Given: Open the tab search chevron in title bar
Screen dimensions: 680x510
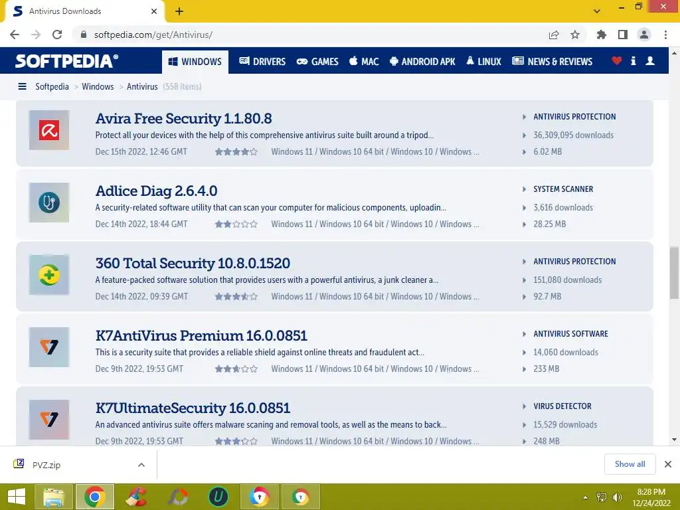Looking at the screenshot, I should point(597,11).
